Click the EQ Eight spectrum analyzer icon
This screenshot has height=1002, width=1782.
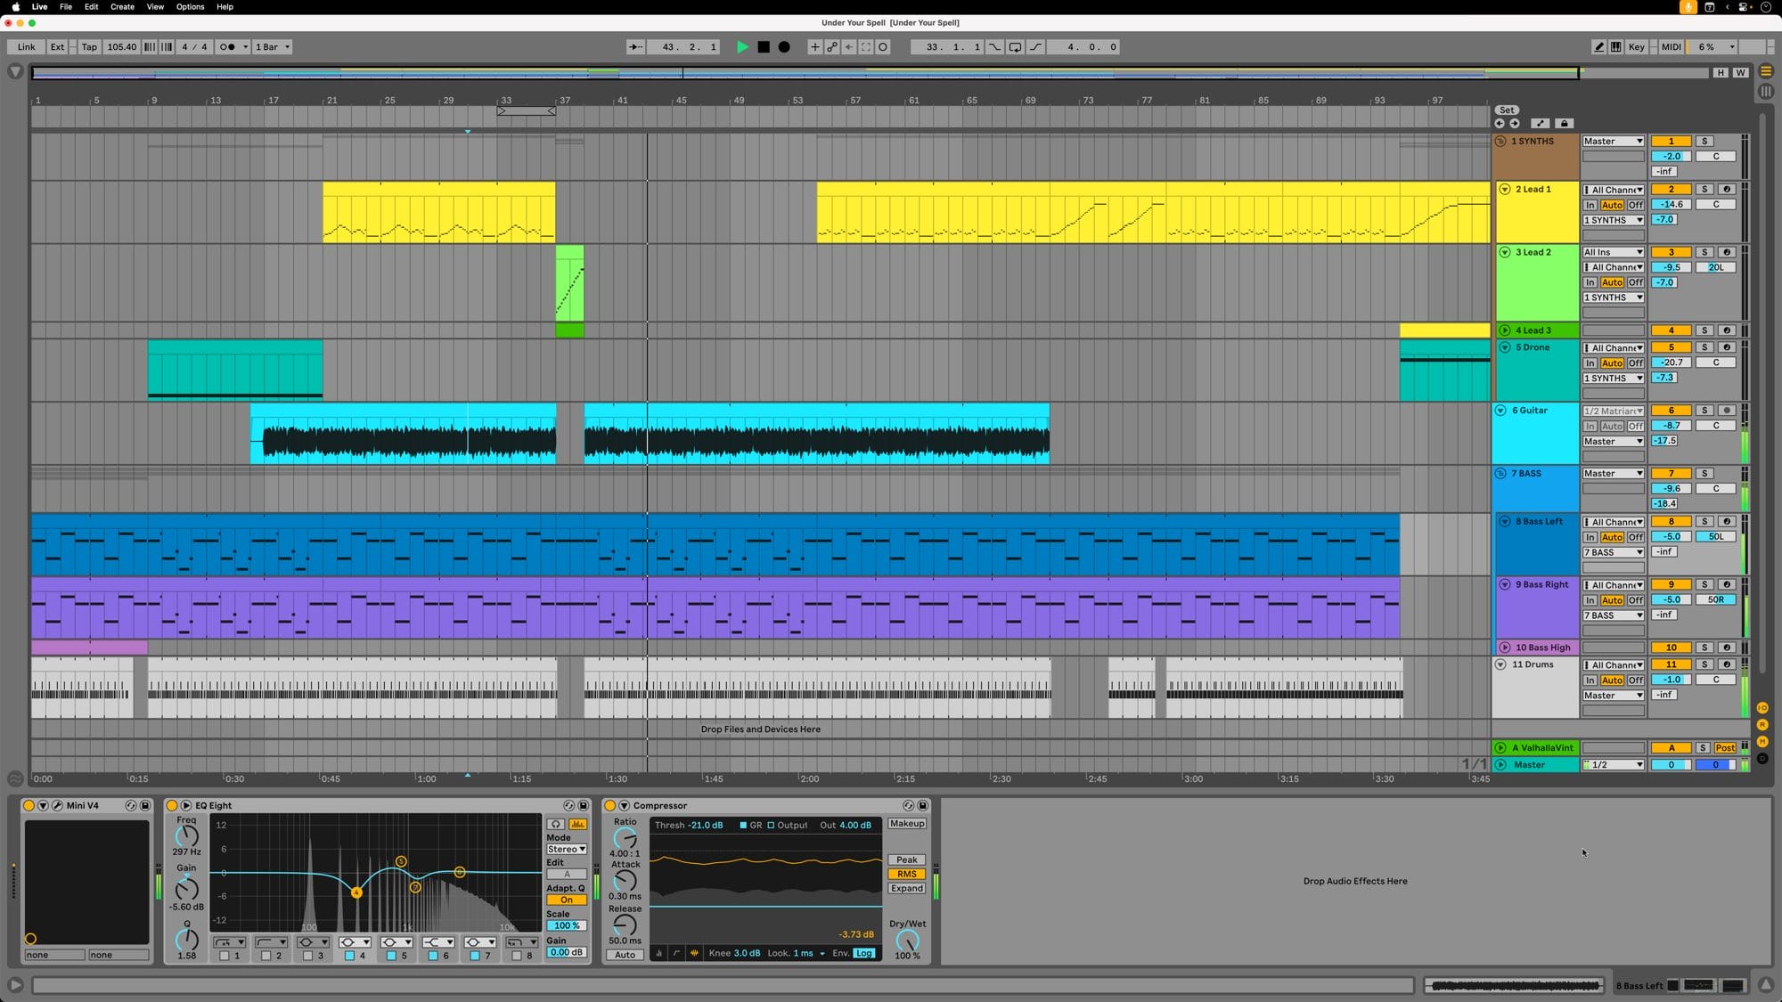coord(577,825)
